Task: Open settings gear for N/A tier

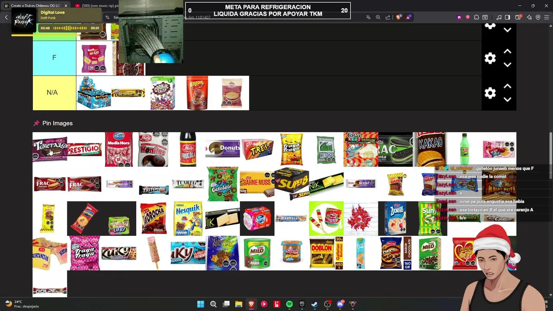Action: [x=490, y=93]
